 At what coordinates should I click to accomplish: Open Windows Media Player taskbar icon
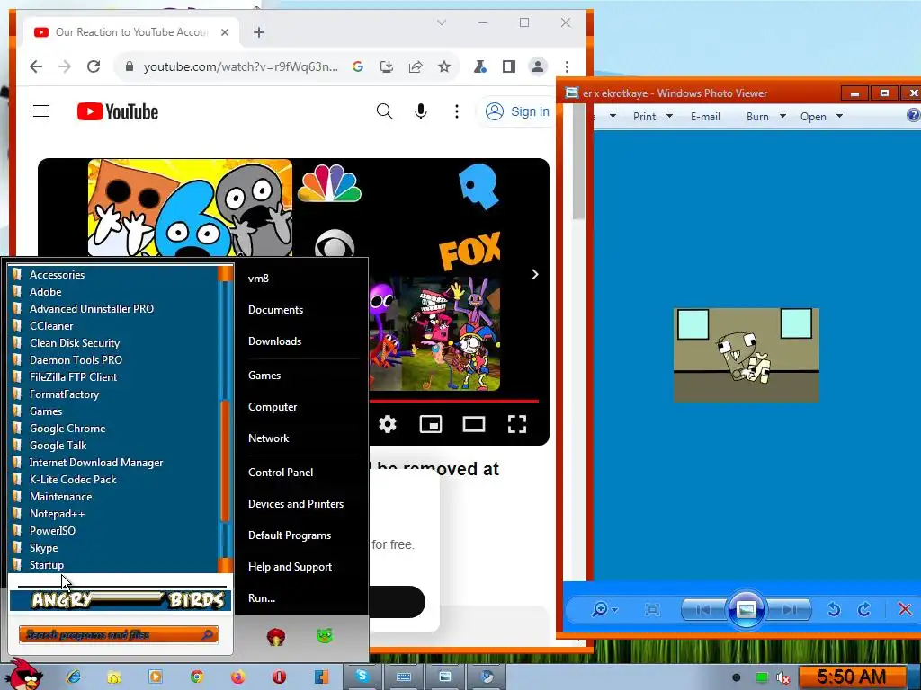pos(156,677)
